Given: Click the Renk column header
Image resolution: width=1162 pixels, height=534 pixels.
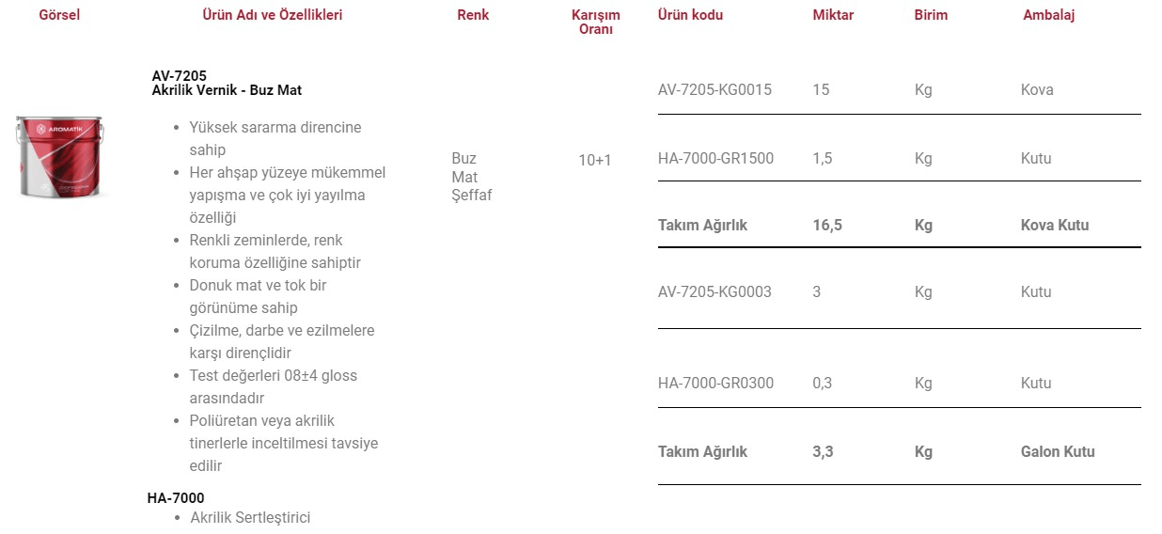Looking at the screenshot, I should pos(473,15).
